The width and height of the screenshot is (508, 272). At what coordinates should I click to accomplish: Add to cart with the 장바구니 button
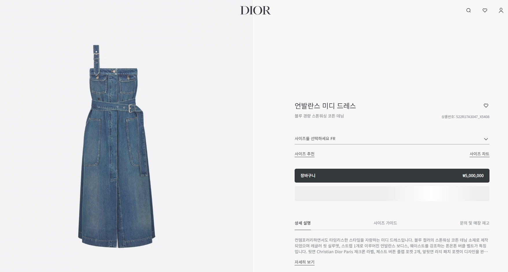point(392,176)
